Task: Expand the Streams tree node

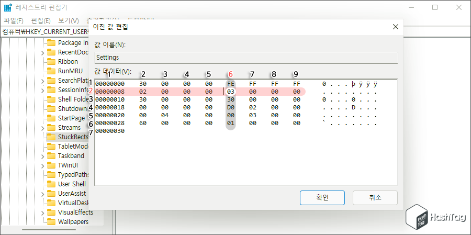Action: click(x=42, y=128)
